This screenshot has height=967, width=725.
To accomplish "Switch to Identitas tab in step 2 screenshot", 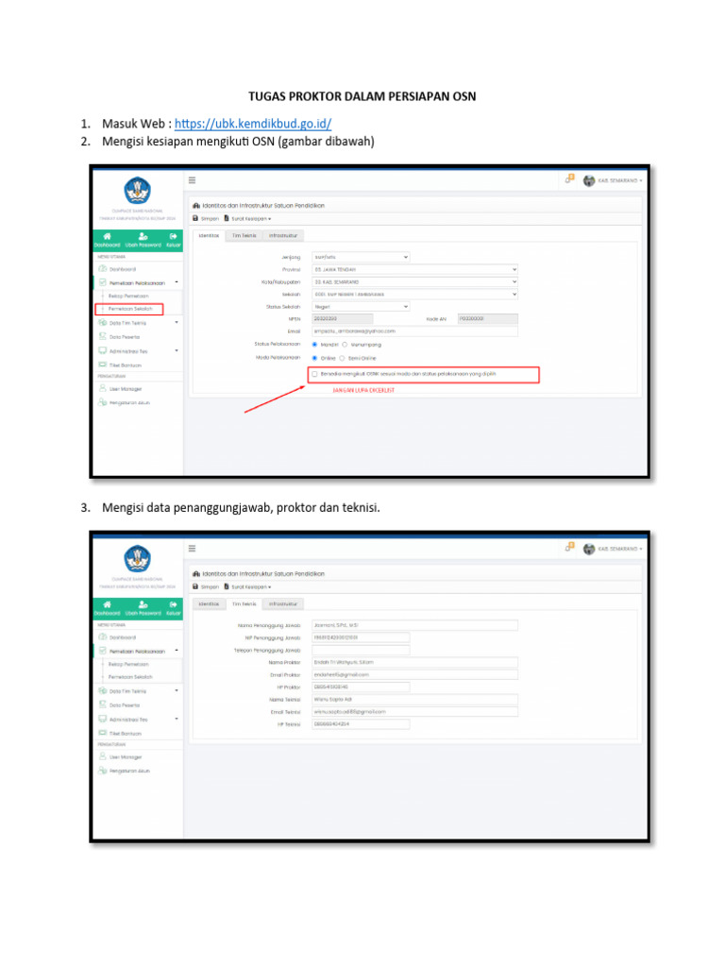I will (209, 235).
